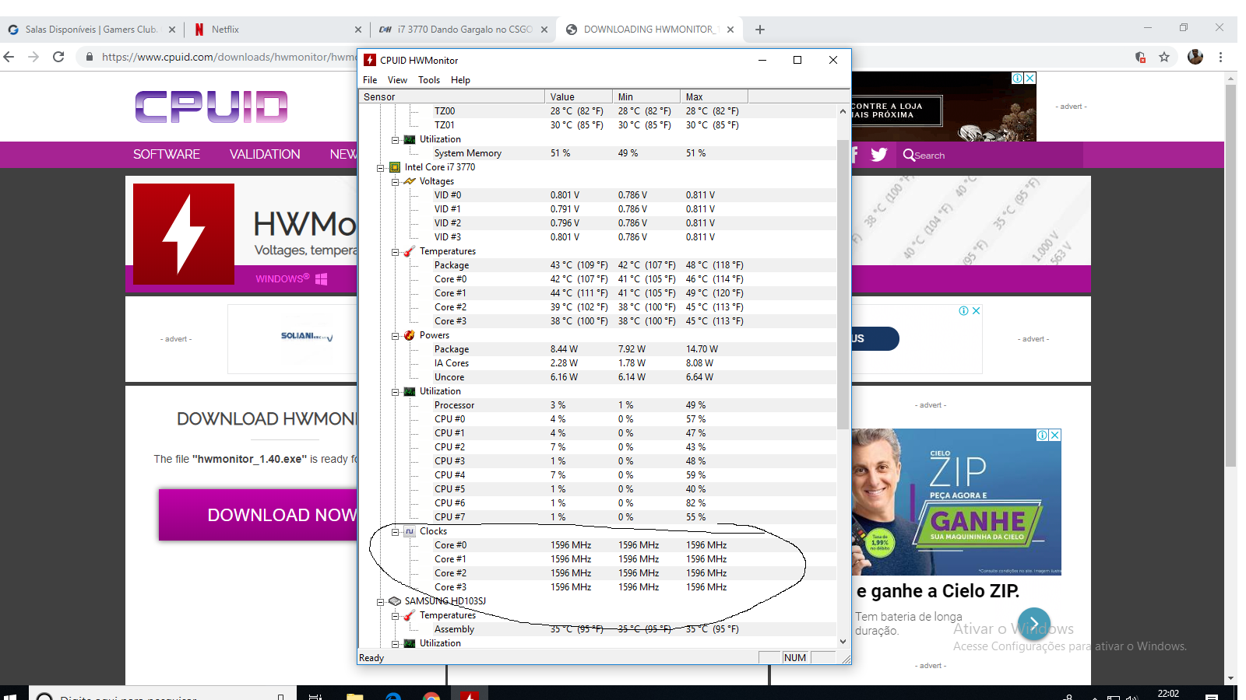Viewport: 1246px width, 700px height.
Task: Open Chrome from the Windows taskbar
Action: (x=431, y=695)
